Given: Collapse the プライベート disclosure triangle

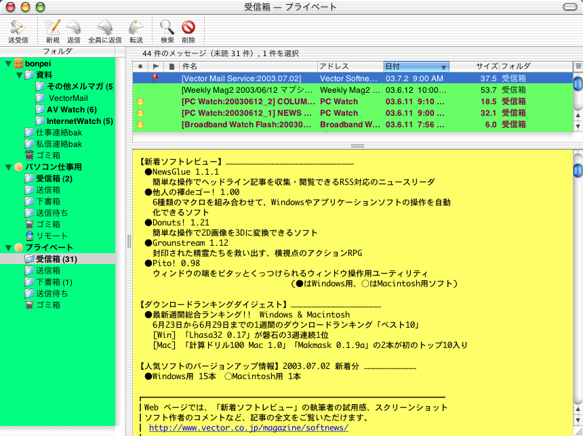Looking at the screenshot, I should point(8,248).
